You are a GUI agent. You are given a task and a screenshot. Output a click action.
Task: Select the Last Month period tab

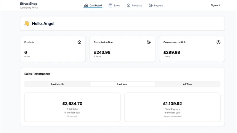tap(57, 84)
